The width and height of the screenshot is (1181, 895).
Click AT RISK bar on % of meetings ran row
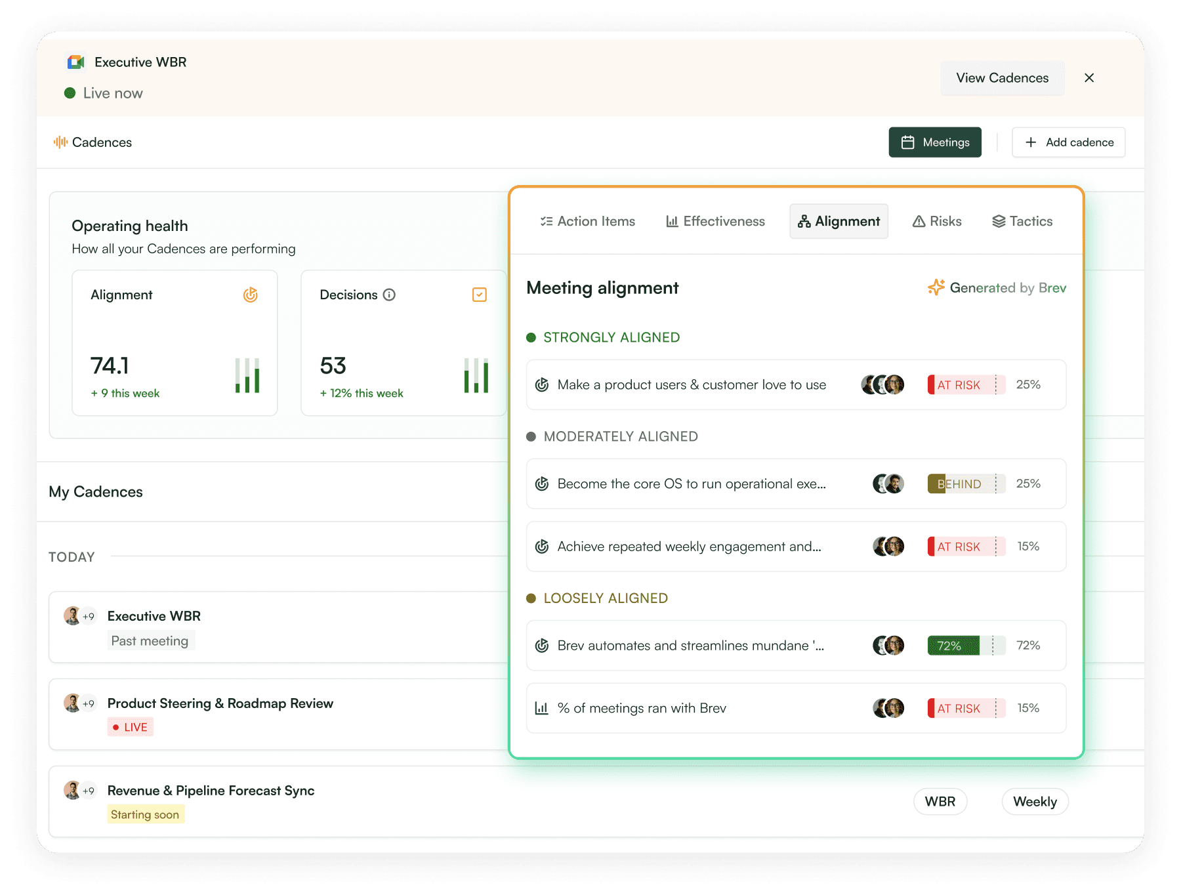(x=966, y=709)
